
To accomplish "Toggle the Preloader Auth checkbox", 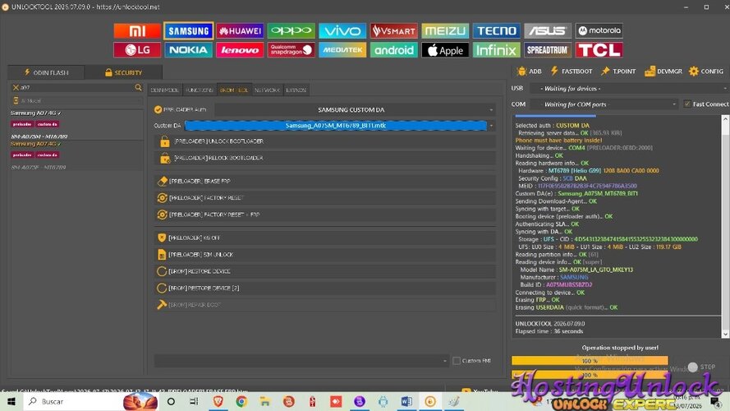I will click(x=158, y=109).
